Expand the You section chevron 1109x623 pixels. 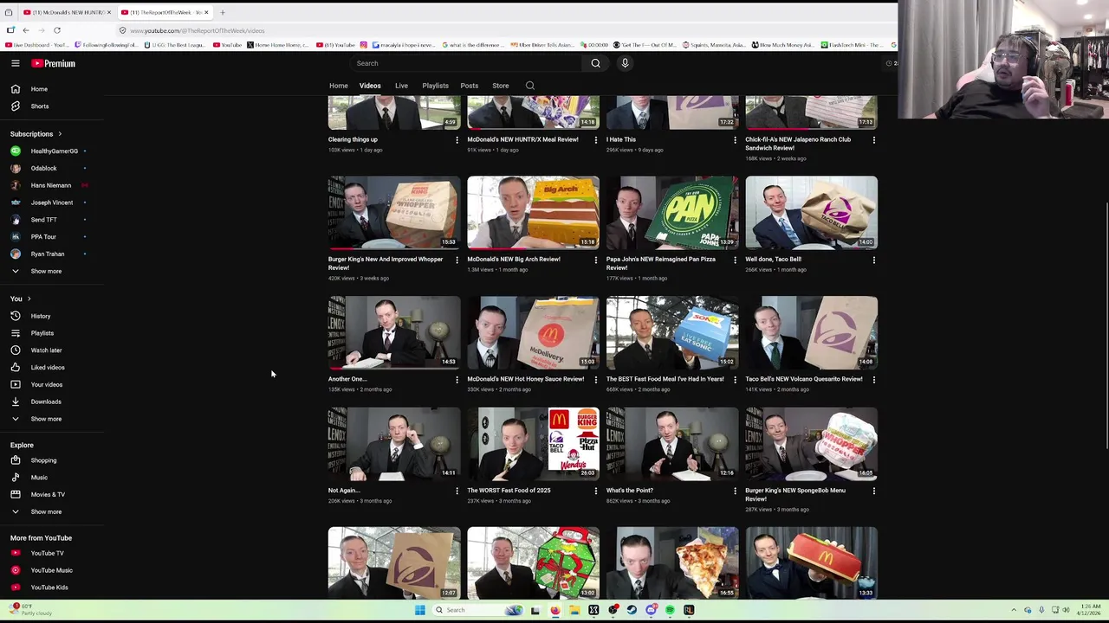click(29, 299)
